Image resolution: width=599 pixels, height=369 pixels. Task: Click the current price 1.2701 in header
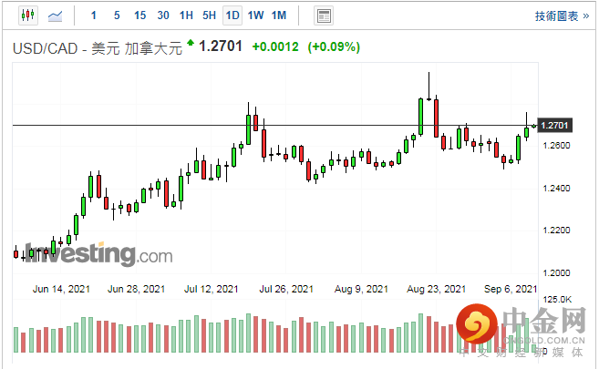(x=221, y=46)
